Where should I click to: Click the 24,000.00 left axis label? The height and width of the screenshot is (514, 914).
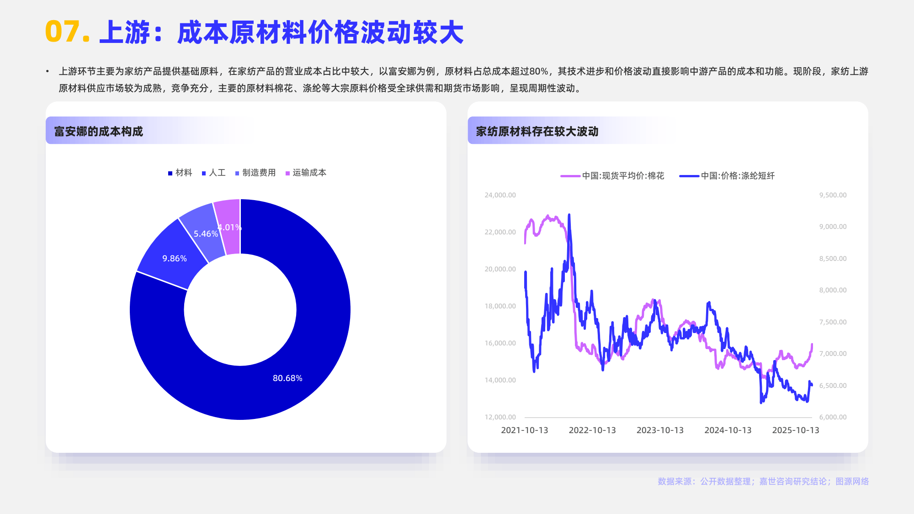[x=500, y=195]
